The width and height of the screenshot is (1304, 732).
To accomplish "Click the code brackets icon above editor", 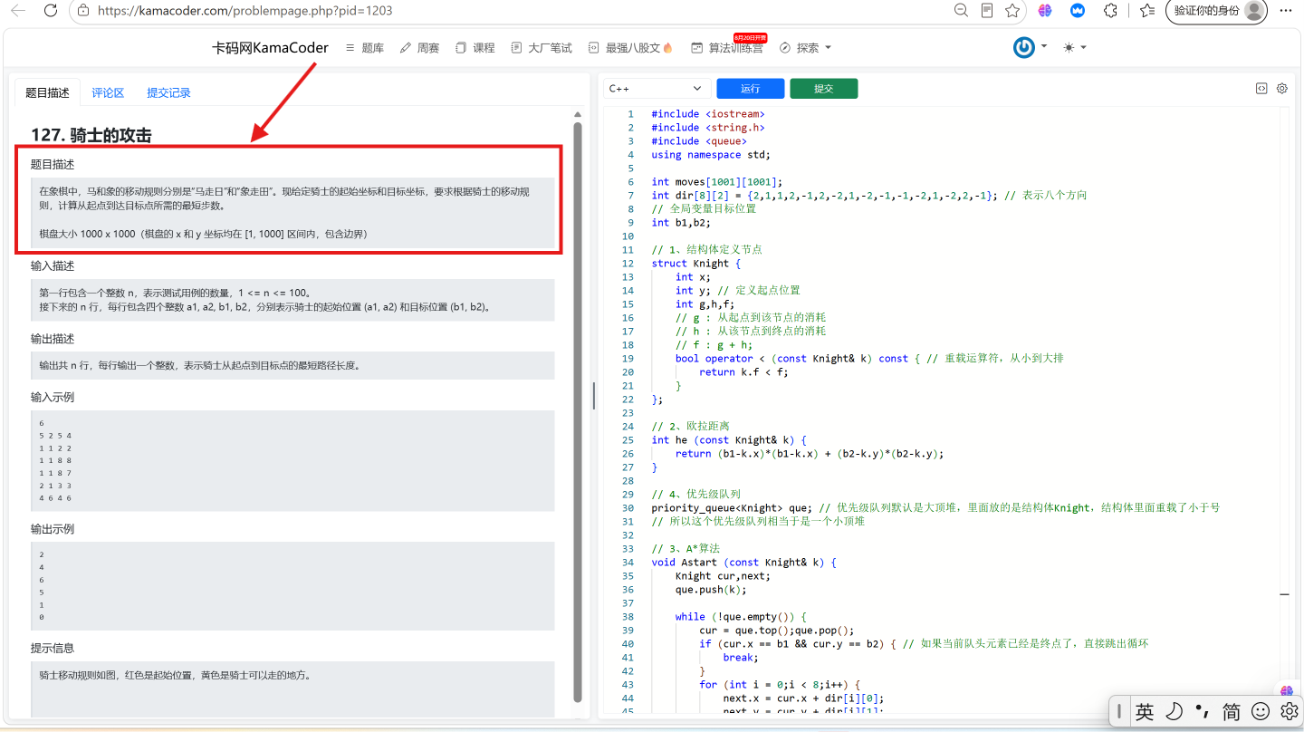I will tap(1261, 89).
